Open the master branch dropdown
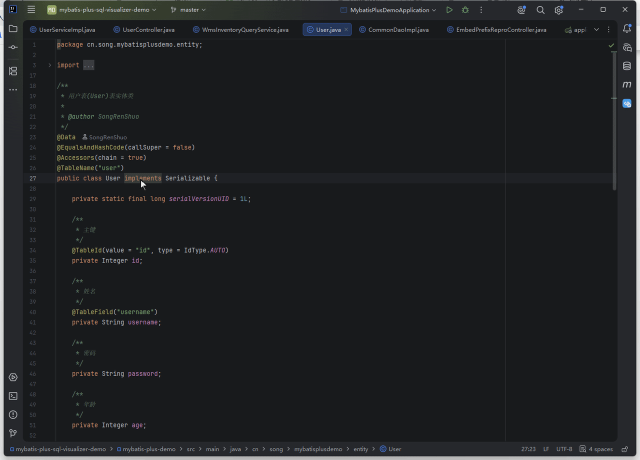Screen dimensions: 640x460 click(188, 10)
